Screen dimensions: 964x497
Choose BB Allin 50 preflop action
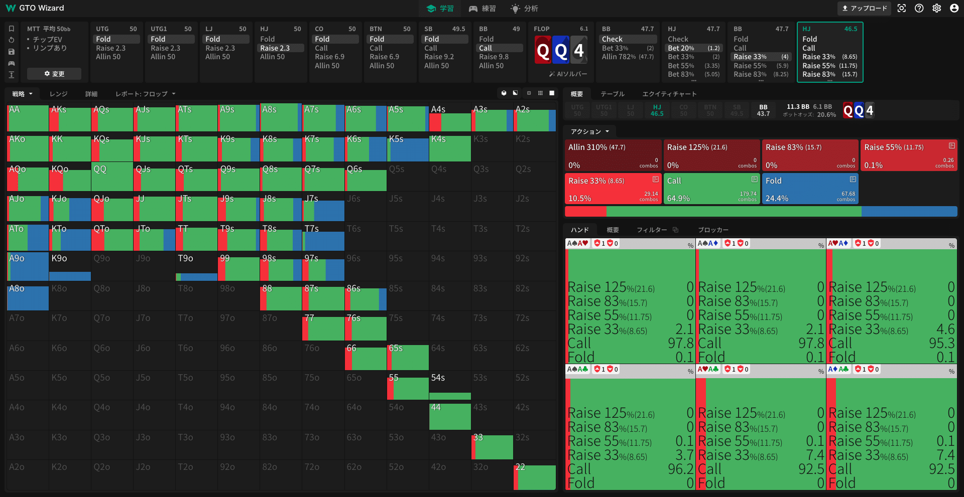tap(499, 66)
